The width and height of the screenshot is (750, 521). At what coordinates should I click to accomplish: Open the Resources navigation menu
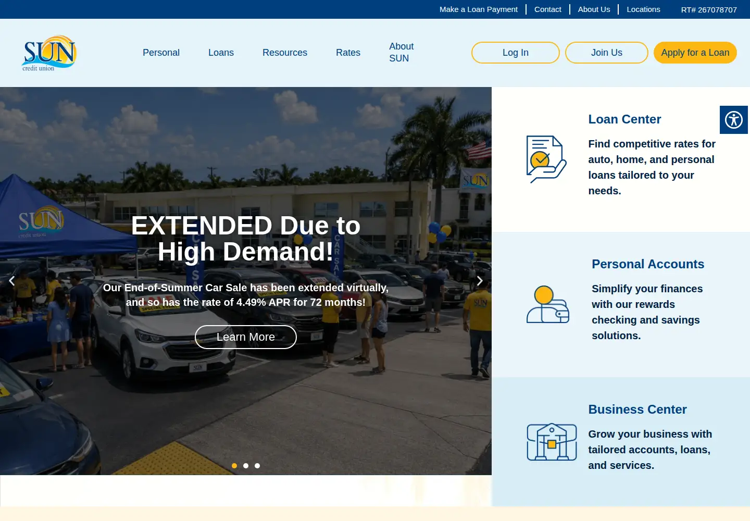[x=285, y=53]
